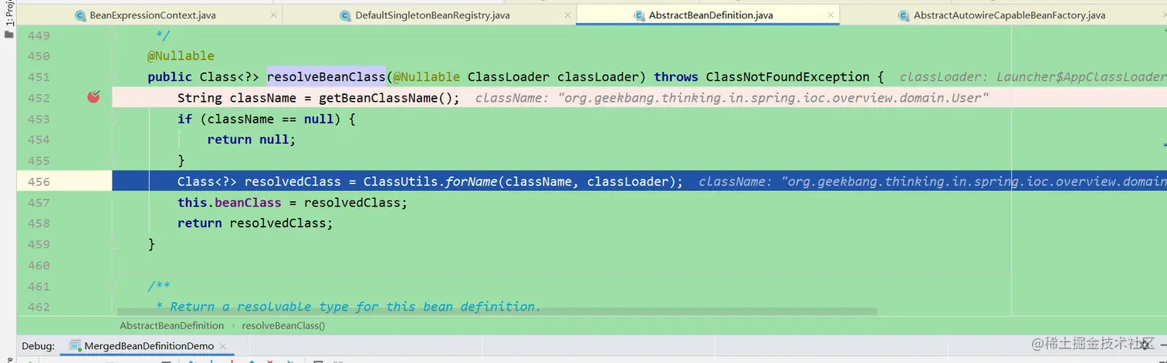Image resolution: width=1167 pixels, height=363 pixels.
Task: Collapse the if block at line 453
Action: click(112, 119)
